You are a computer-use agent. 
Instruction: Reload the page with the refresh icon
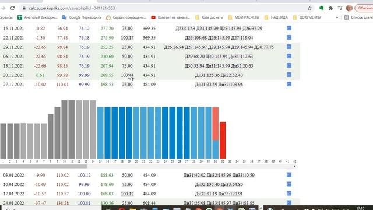coord(12,8)
